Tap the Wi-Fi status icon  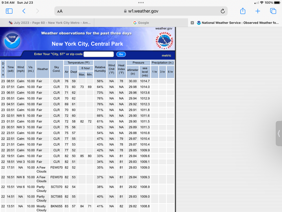262,3
